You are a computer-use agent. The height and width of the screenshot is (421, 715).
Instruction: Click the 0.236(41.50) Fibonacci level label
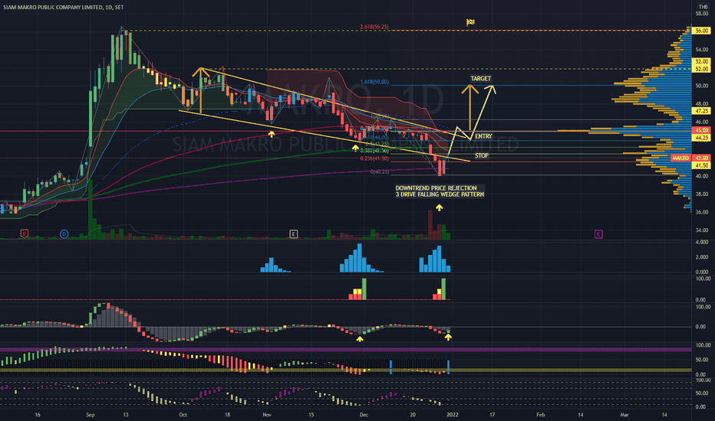coord(374,159)
